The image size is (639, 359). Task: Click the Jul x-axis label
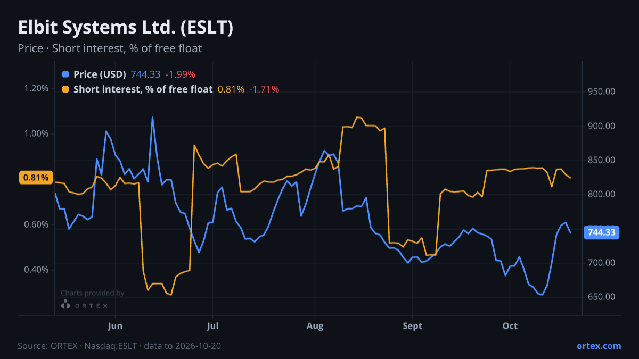212,325
